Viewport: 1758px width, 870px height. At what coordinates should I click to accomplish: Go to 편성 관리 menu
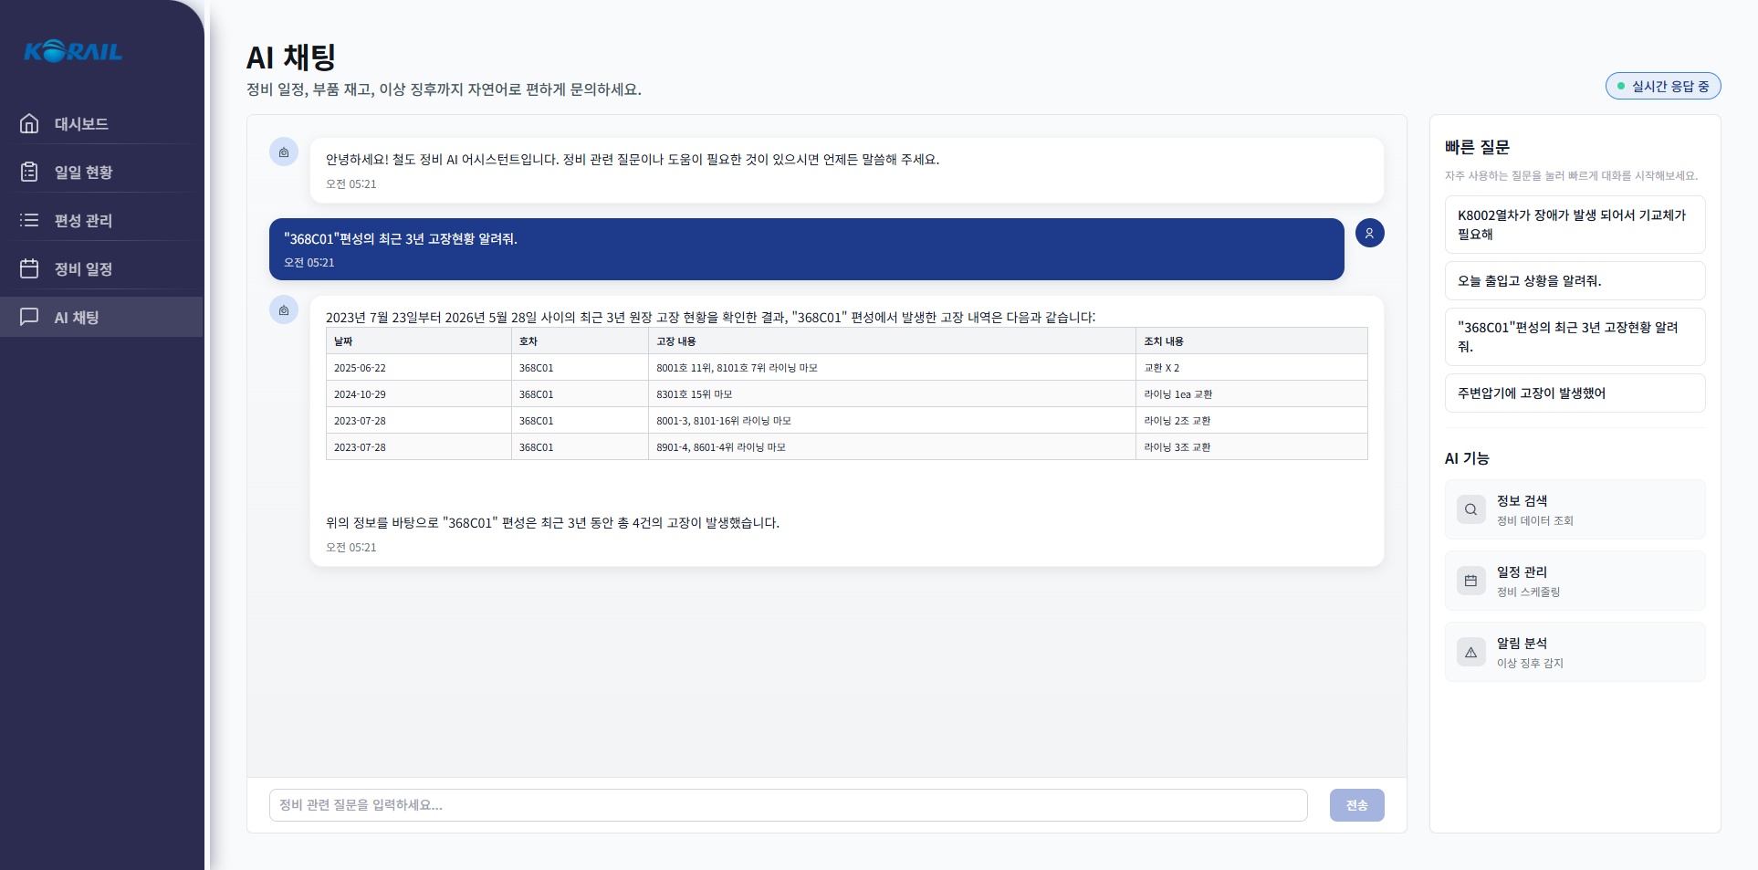click(x=101, y=220)
